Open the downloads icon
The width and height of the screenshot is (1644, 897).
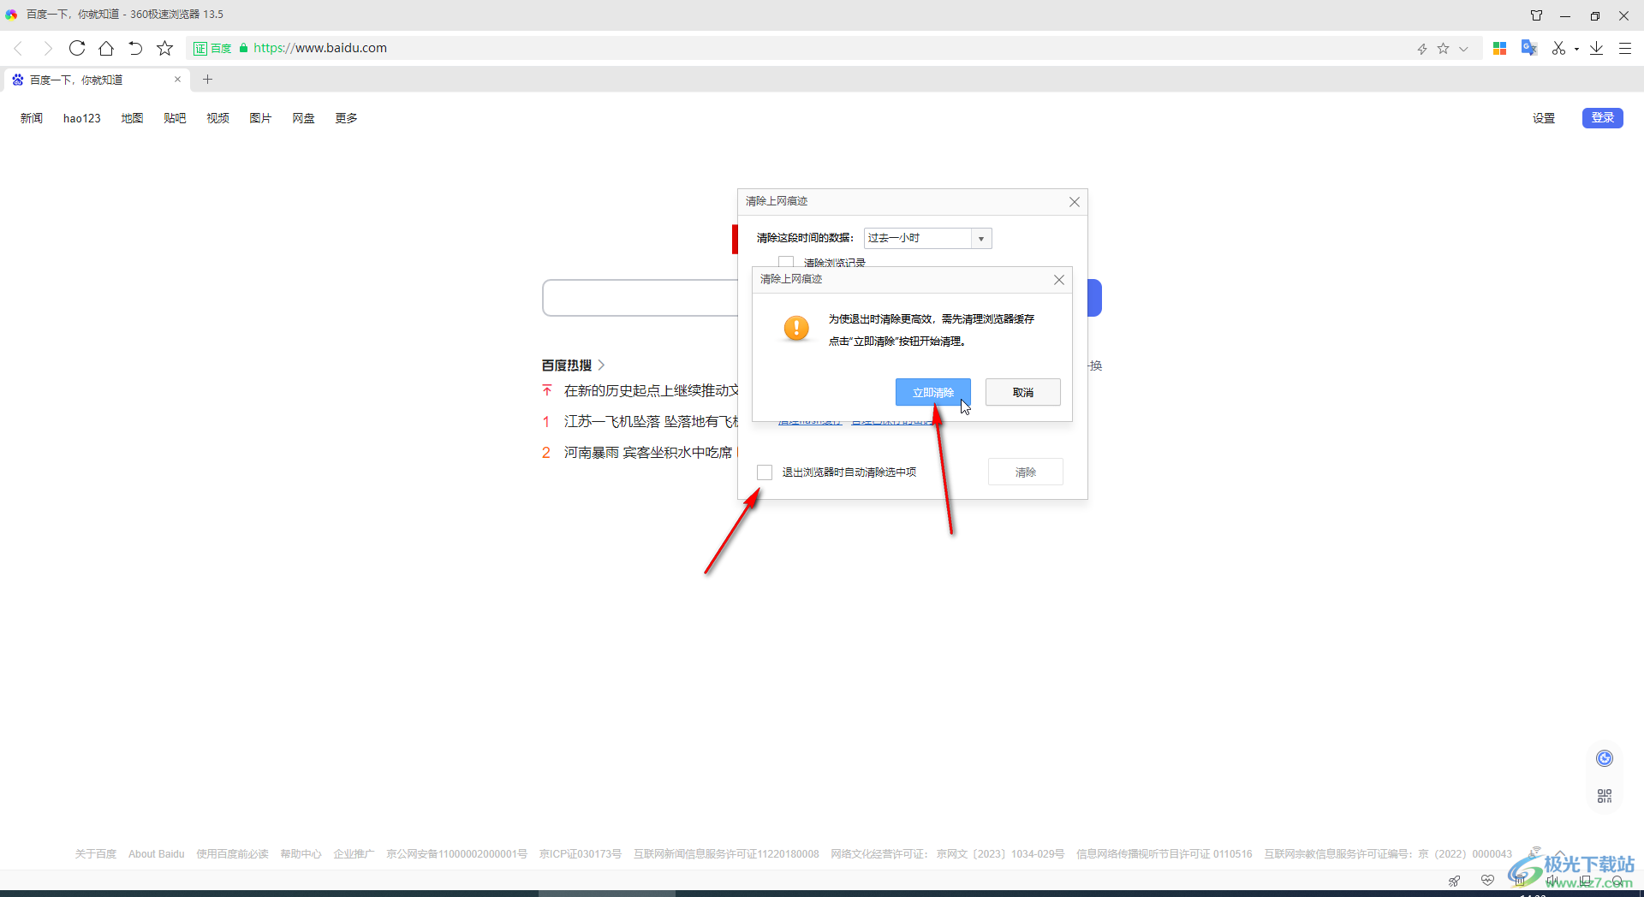(x=1597, y=48)
